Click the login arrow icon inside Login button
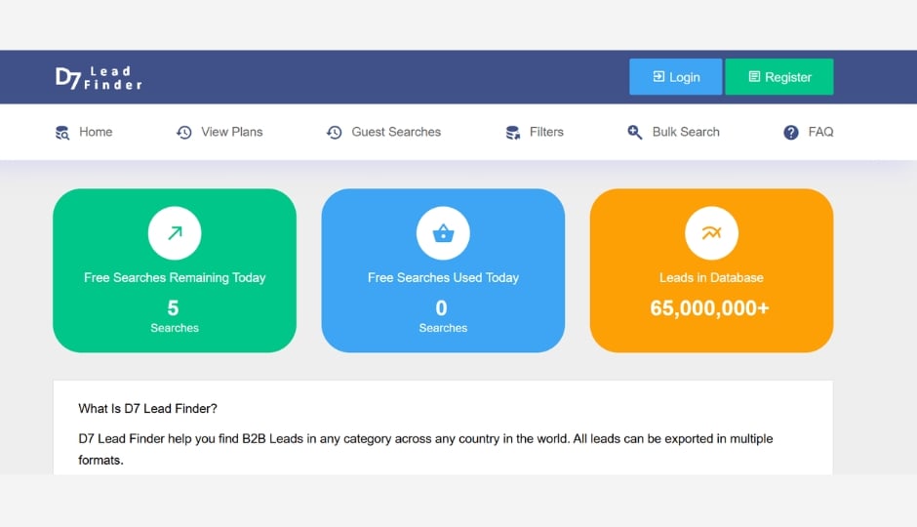Image resolution: width=917 pixels, height=527 pixels. (x=658, y=76)
